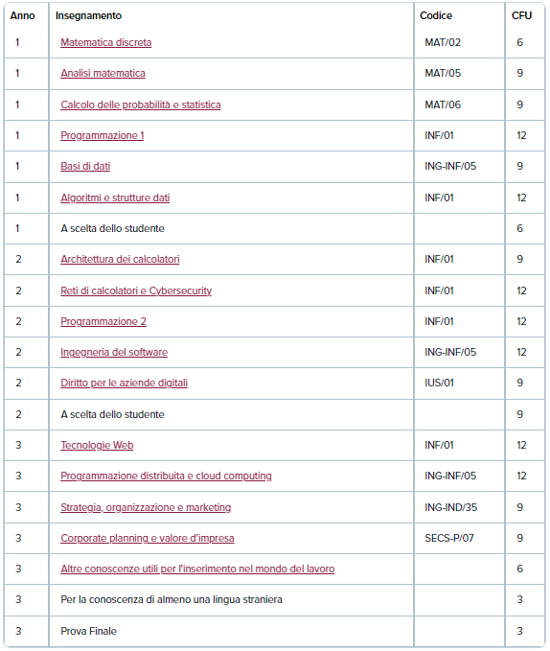Select the Prova Finale row text
The image size is (550, 651).
coord(88,632)
